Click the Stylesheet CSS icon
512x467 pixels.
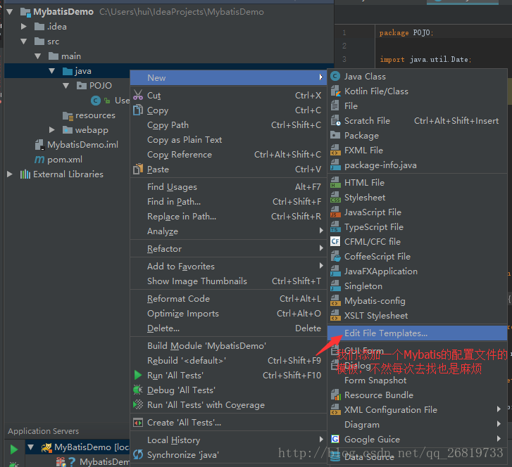pyautogui.click(x=335, y=198)
